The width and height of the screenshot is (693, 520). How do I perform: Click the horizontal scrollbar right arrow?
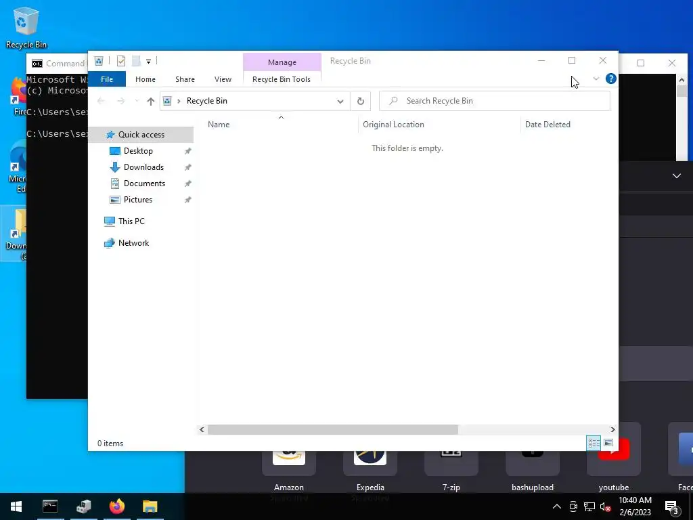(612, 429)
